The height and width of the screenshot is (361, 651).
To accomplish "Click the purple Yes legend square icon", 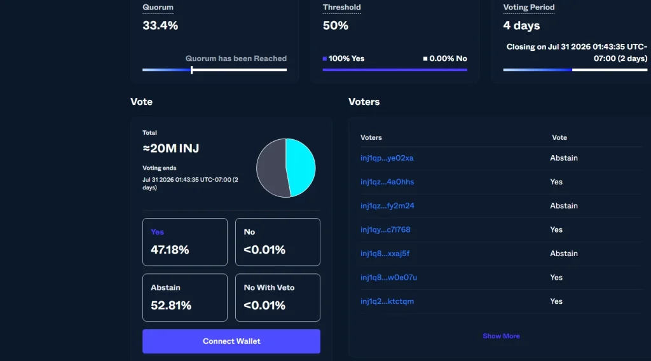I will [325, 58].
